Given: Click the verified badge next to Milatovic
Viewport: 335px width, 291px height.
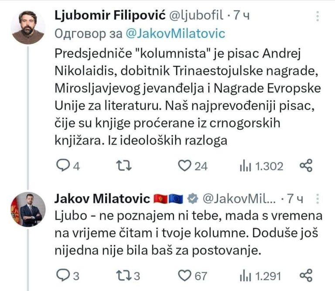Looking at the screenshot, I should pyautogui.click(x=192, y=199).
